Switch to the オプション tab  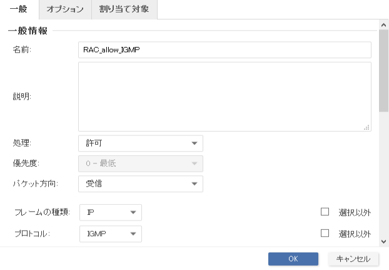coord(64,9)
